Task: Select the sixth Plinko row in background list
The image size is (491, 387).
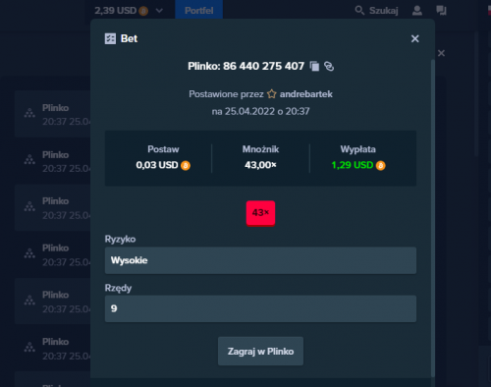Action: 52,349
